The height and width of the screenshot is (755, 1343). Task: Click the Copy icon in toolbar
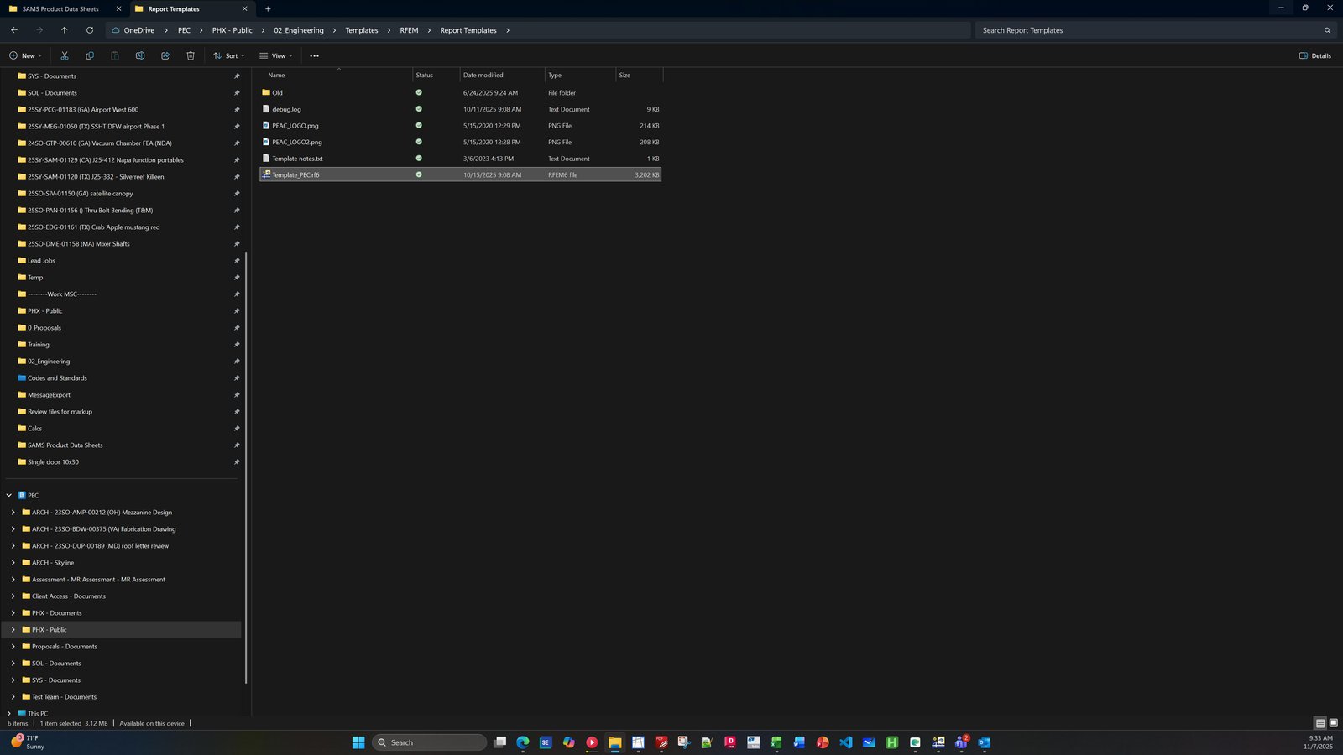(x=90, y=55)
